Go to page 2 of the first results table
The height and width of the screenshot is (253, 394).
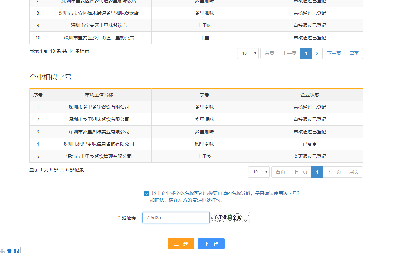coord(317,53)
